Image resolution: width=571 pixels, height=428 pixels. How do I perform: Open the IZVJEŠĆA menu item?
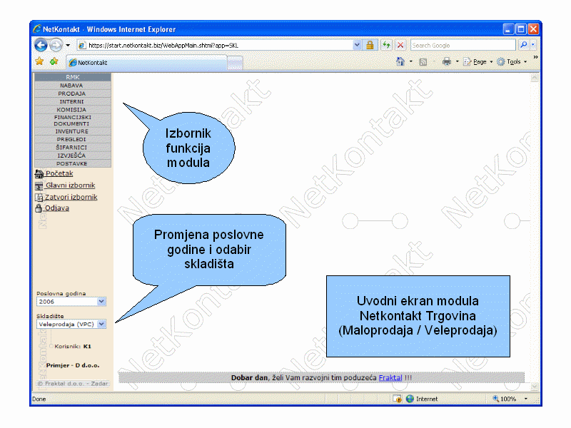(x=73, y=156)
